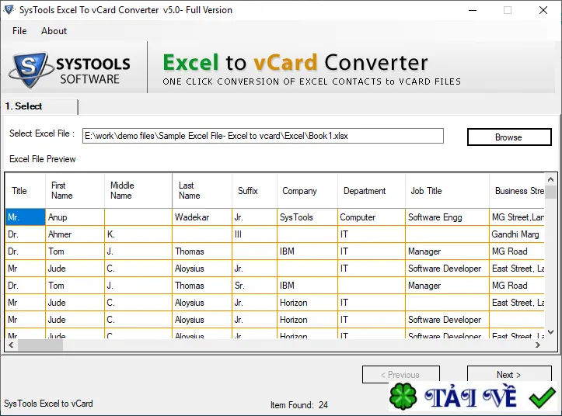Select the 'MG Street,Lan' street cell

click(x=517, y=217)
